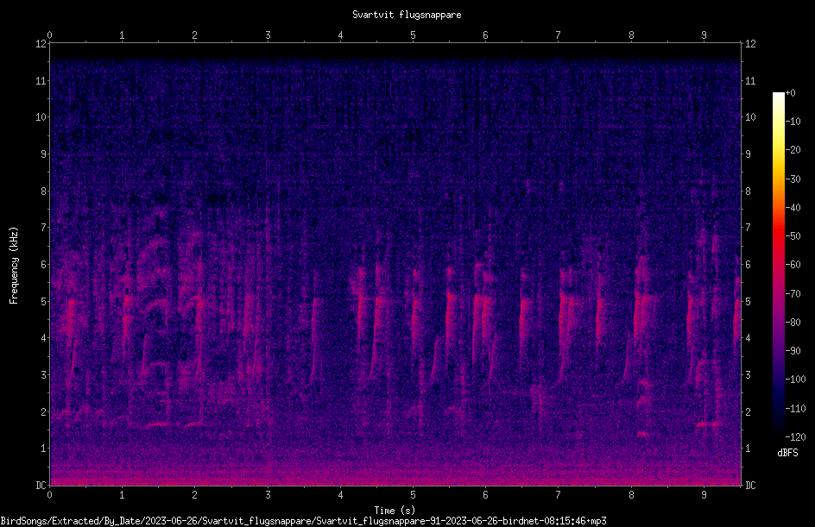The height and width of the screenshot is (527, 815).
Task: Click the '-40' colorbar label
Action: point(793,208)
